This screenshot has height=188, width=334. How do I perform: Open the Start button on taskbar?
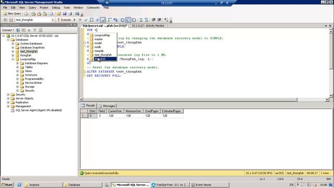click(7, 185)
